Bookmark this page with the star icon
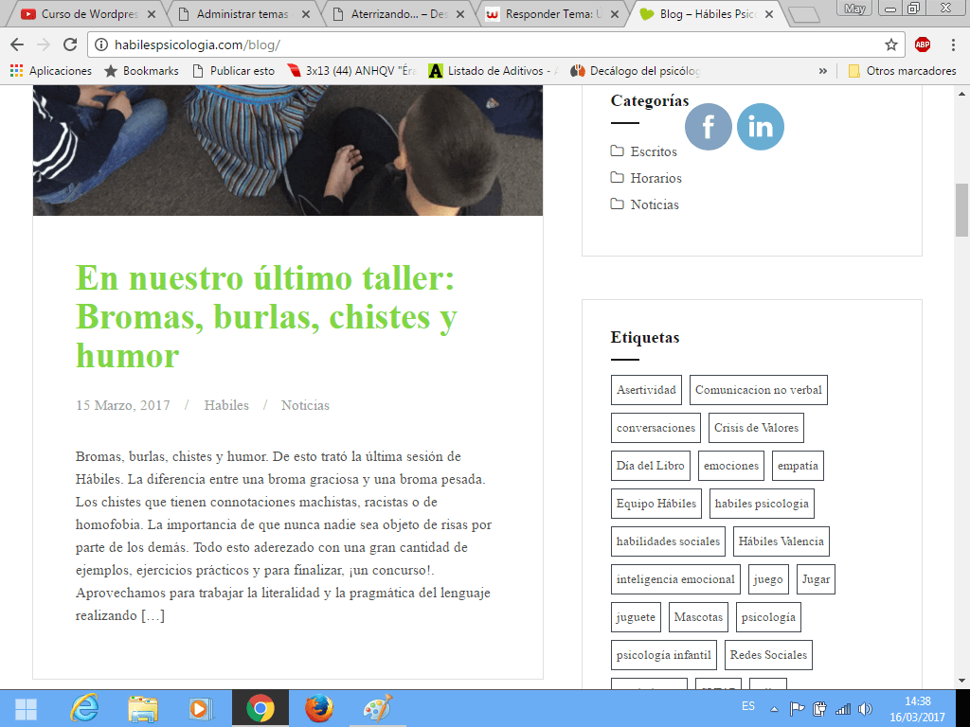Image resolution: width=970 pixels, height=727 pixels. coord(890,44)
